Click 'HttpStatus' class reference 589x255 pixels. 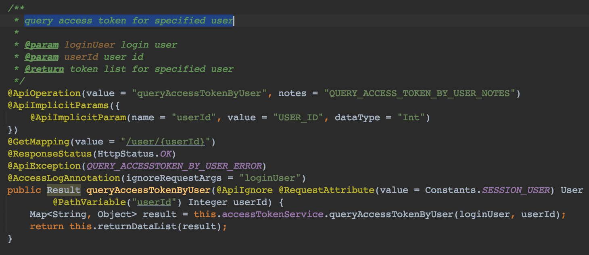tap(126, 154)
